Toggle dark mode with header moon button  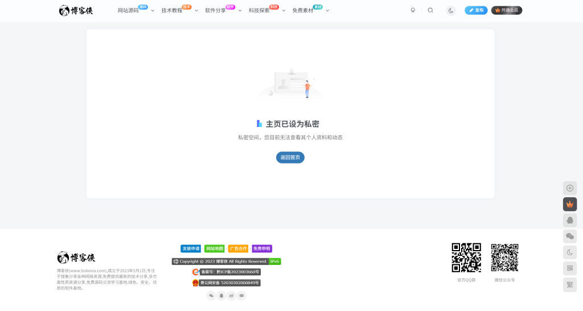pos(451,10)
